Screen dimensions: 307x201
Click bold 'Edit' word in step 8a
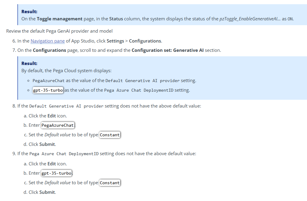click(52, 116)
